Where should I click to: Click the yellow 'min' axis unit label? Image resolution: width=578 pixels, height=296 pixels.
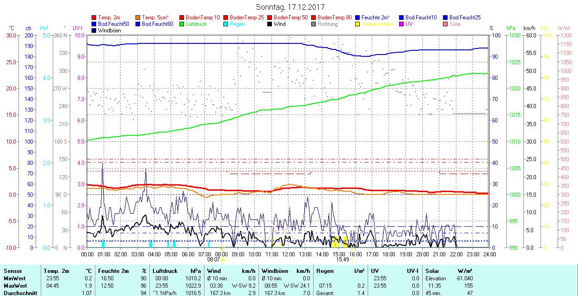545,28
